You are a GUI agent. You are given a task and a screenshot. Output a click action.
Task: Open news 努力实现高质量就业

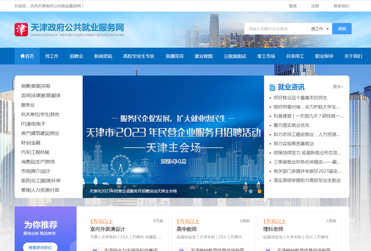click(294, 144)
